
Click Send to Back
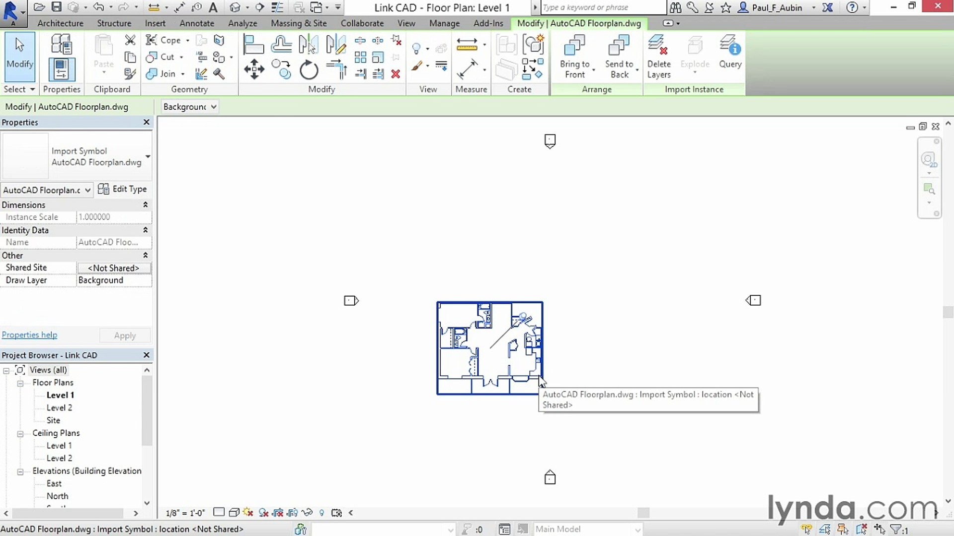tap(619, 57)
